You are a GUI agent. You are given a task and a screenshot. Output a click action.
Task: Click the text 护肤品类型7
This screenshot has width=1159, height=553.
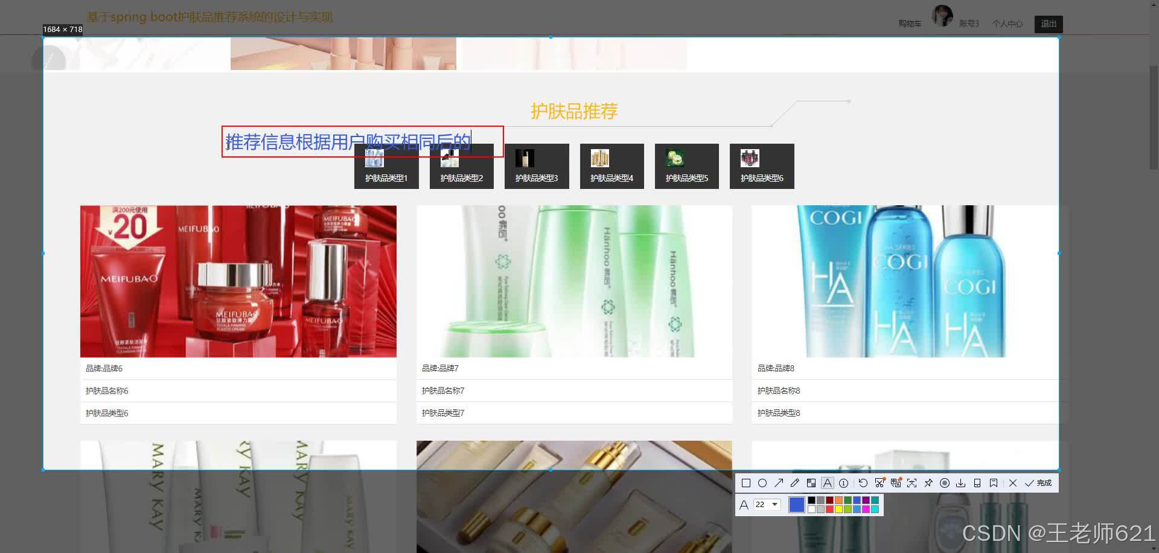click(x=443, y=413)
